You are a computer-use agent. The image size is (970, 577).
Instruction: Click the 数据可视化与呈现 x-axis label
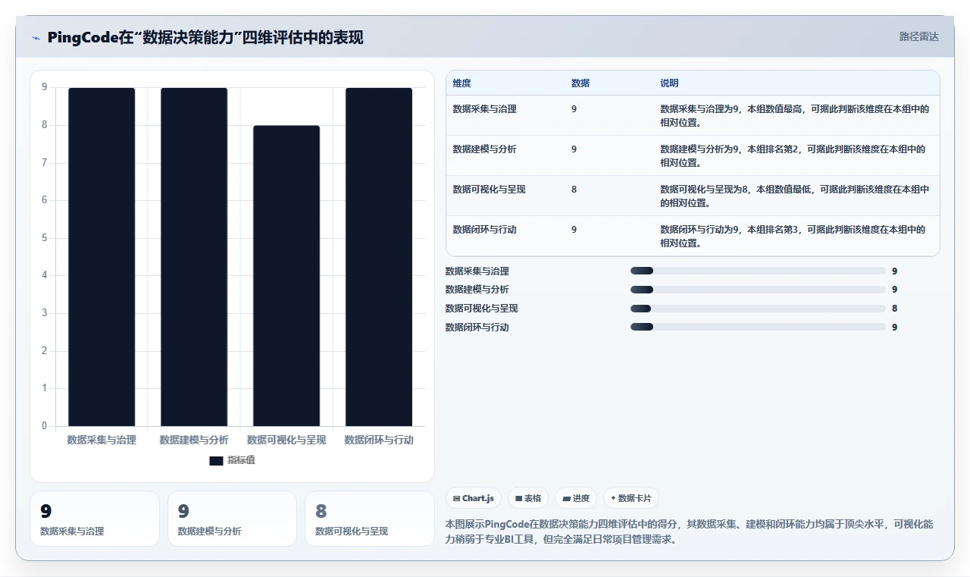click(286, 440)
